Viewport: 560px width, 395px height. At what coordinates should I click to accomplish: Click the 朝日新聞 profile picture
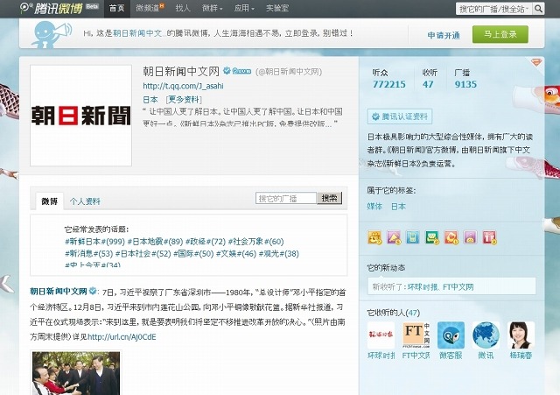coord(81,116)
